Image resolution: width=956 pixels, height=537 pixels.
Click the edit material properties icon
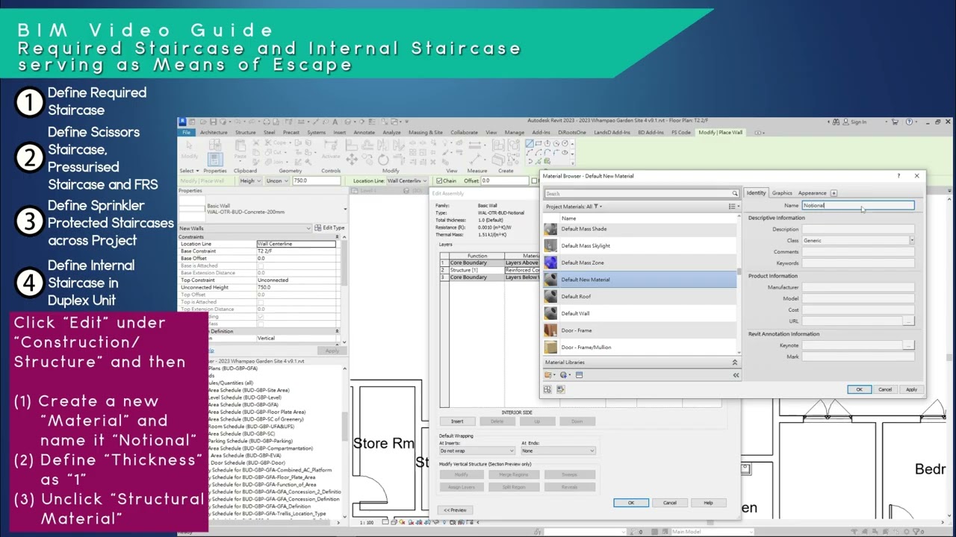pos(560,389)
